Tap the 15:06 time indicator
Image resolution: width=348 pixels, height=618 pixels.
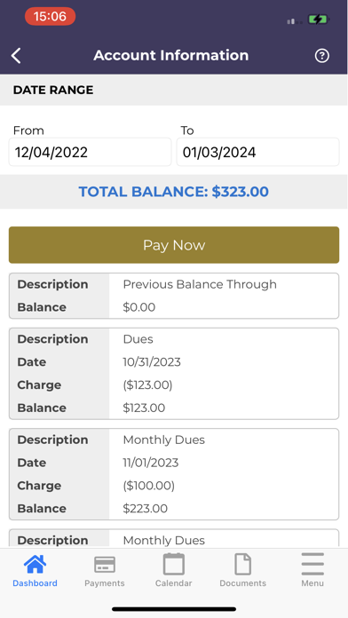pyautogui.click(x=50, y=17)
